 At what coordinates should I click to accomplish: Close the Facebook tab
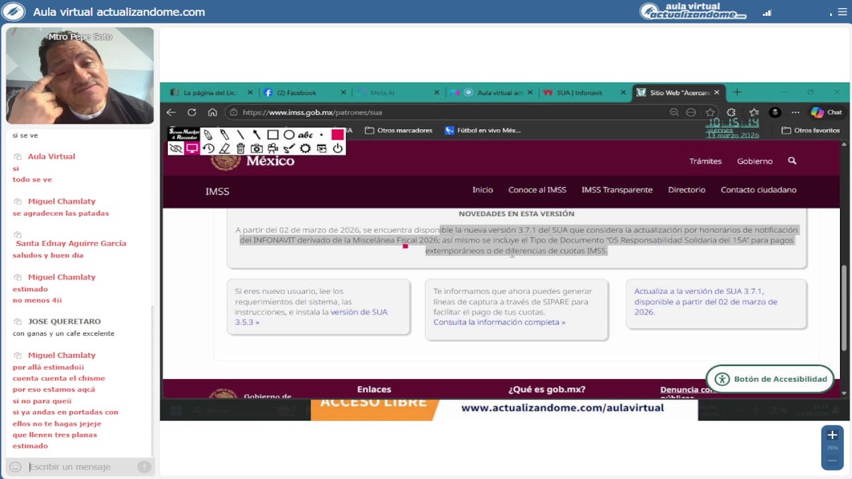click(x=343, y=92)
